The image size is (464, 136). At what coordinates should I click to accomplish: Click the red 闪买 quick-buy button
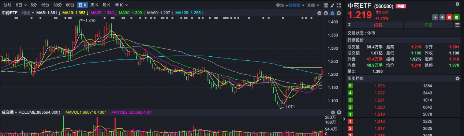click(x=378, y=25)
